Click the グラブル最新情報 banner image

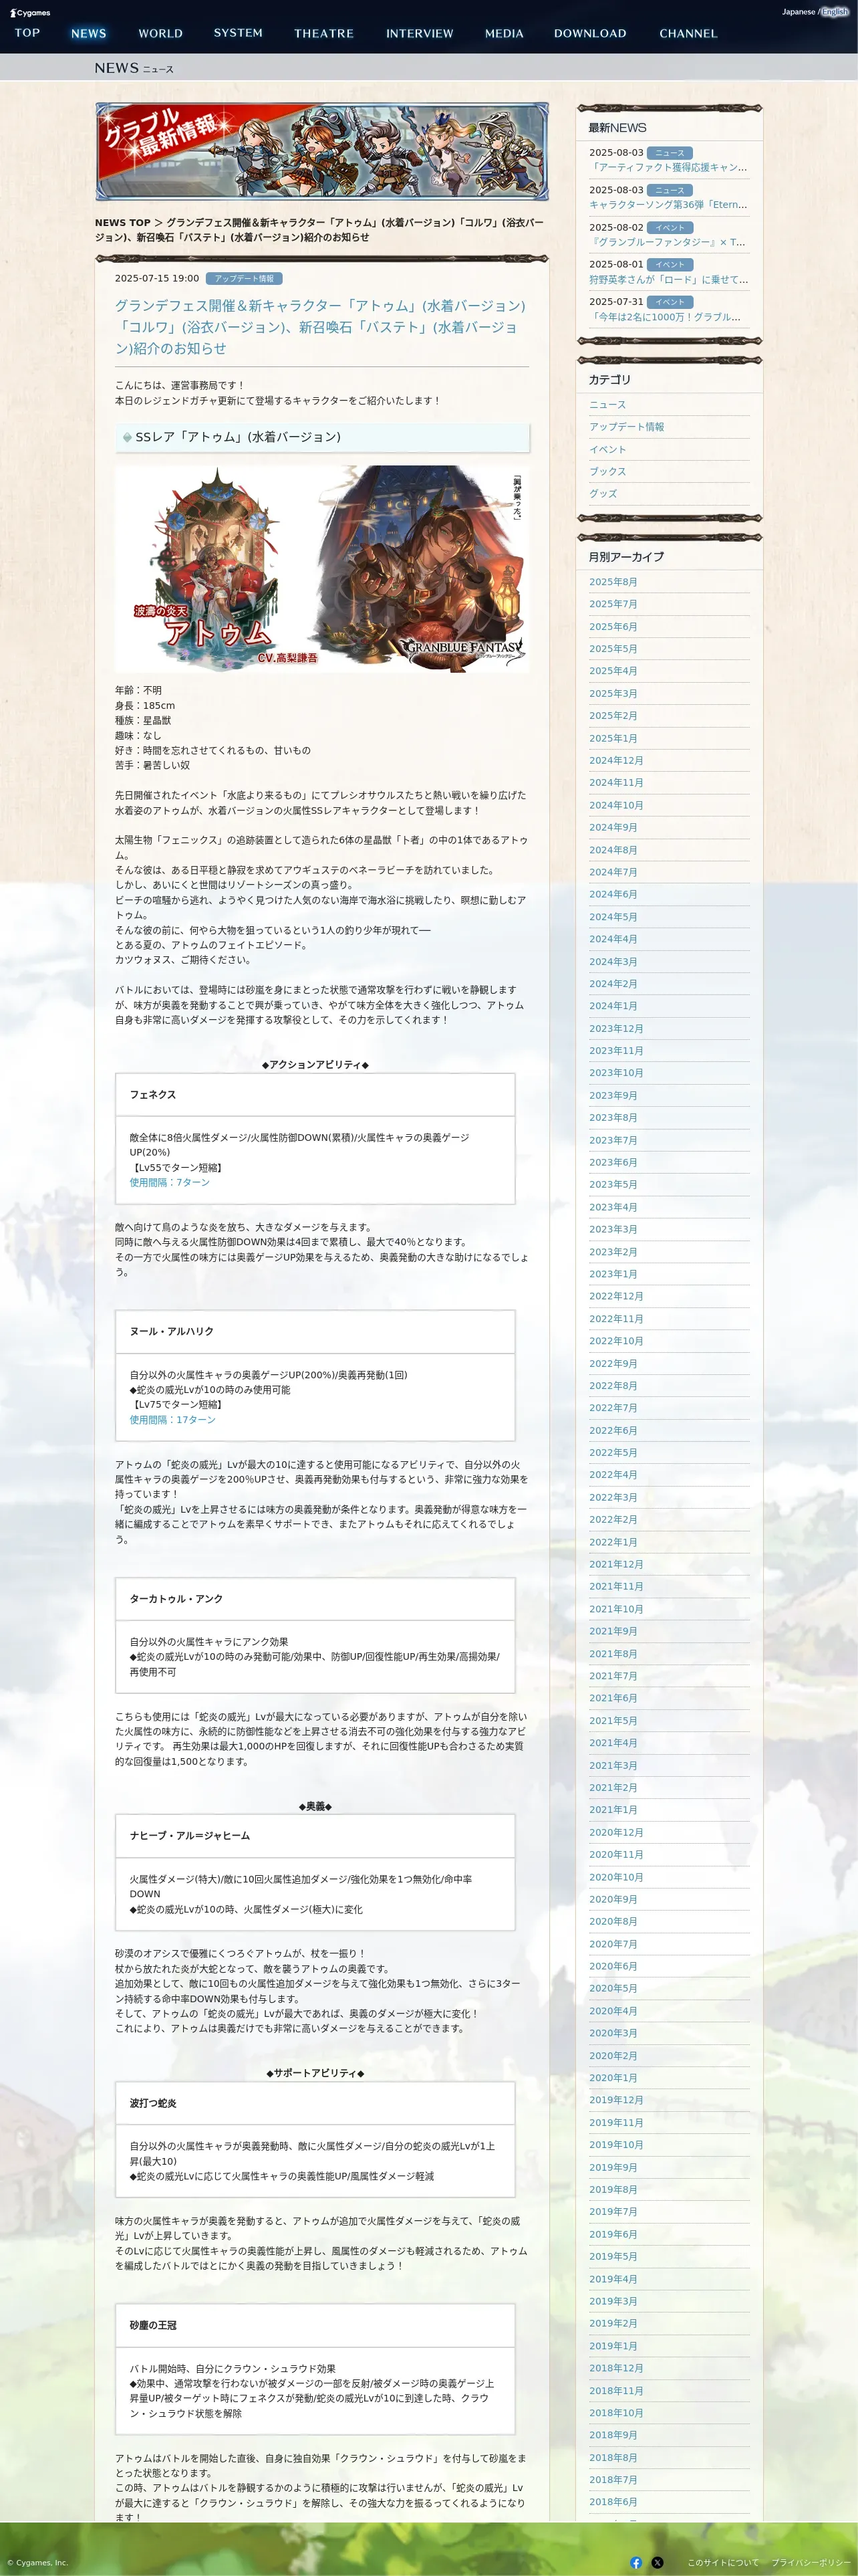point(321,151)
